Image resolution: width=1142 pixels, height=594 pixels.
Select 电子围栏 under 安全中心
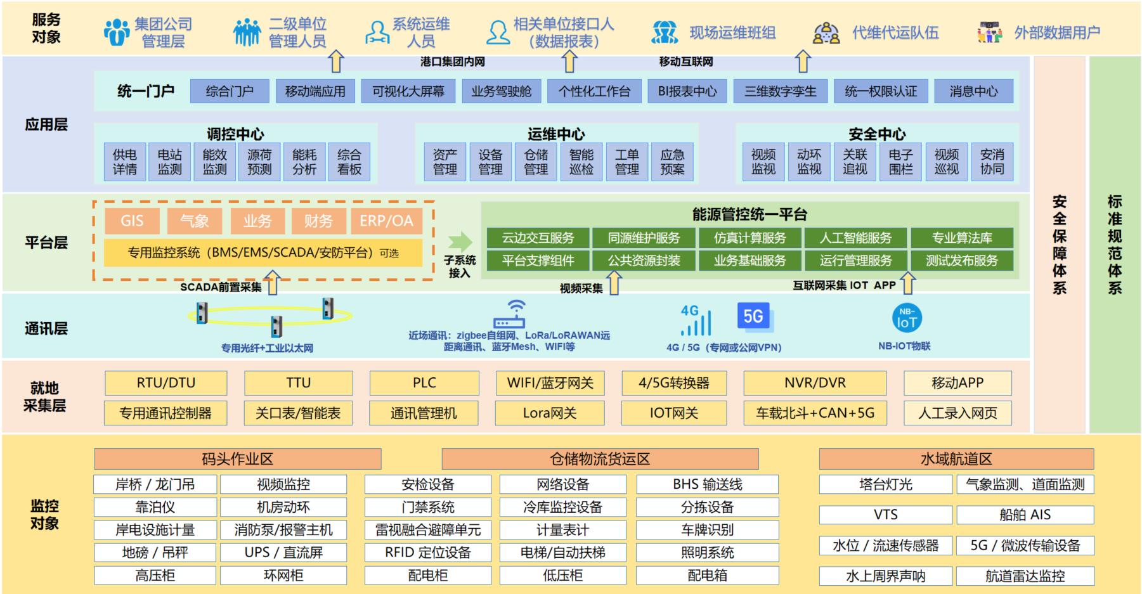pyautogui.click(x=900, y=162)
